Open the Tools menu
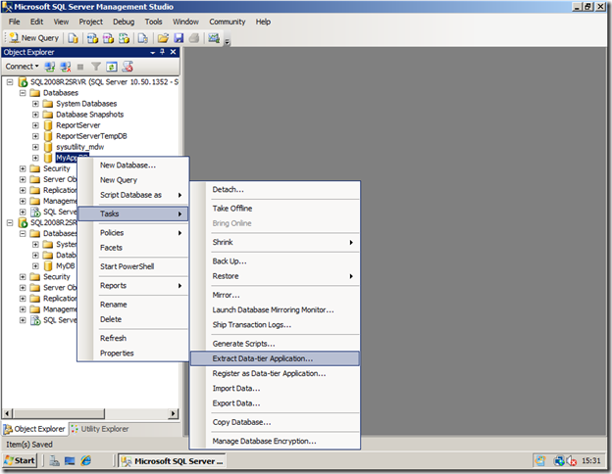 [x=153, y=22]
